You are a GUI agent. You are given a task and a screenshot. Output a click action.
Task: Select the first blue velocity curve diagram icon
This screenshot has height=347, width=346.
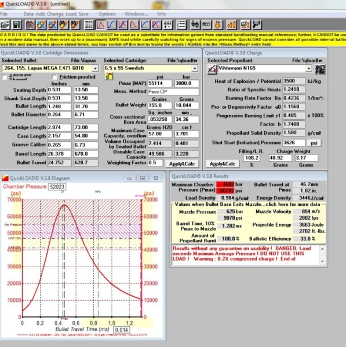pos(111,24)
